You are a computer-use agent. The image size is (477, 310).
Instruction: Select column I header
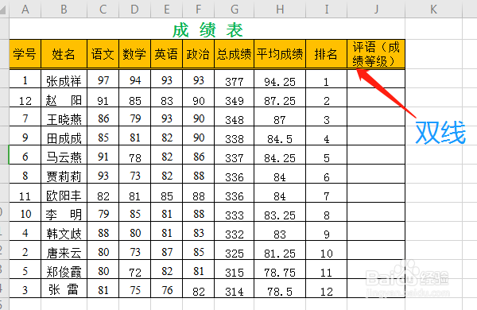tap(327, 9)
